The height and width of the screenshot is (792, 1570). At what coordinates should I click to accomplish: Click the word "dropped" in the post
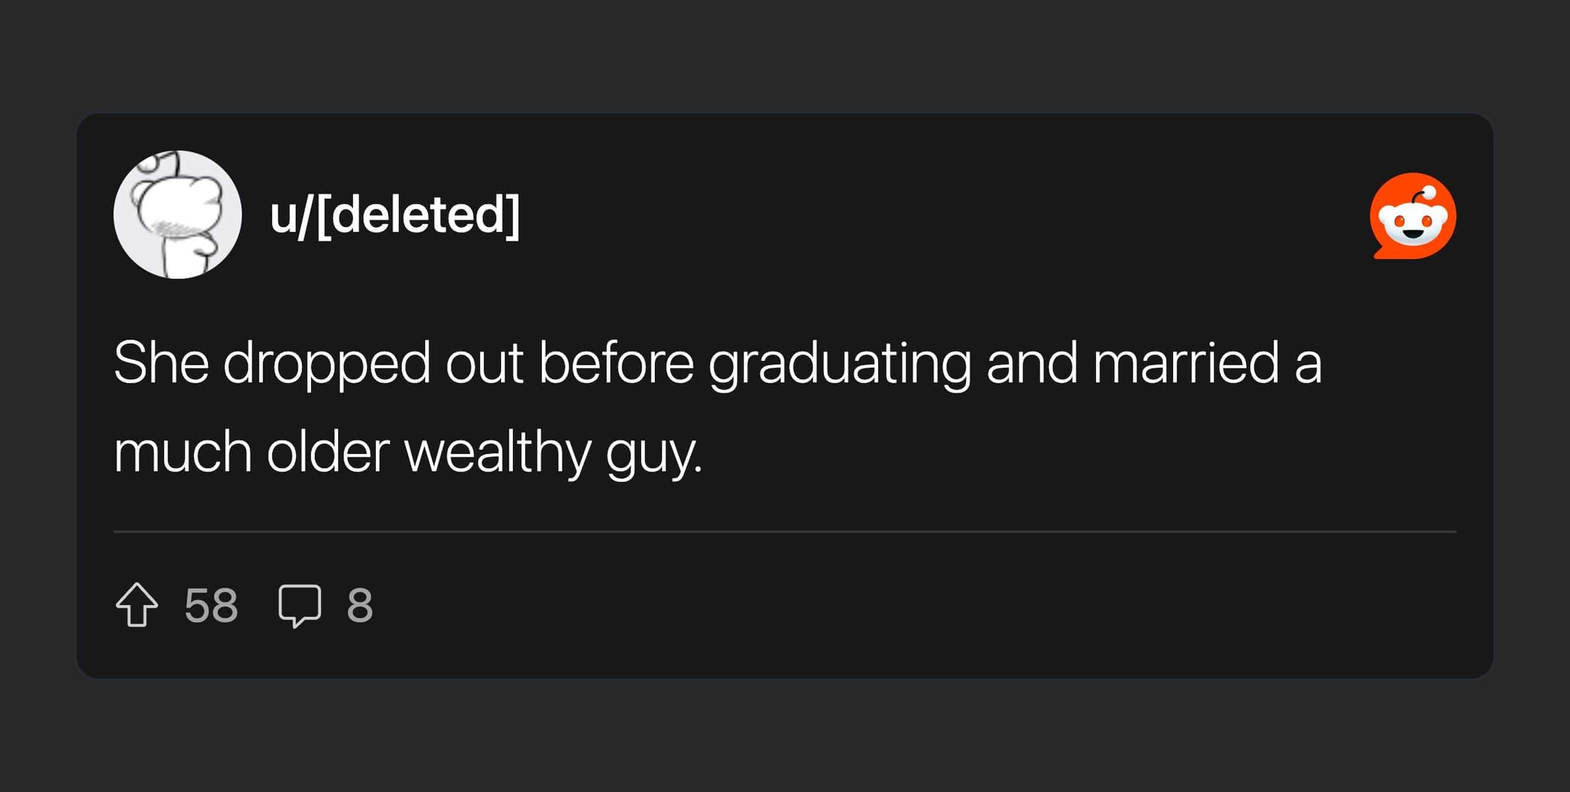click(327, 364)
